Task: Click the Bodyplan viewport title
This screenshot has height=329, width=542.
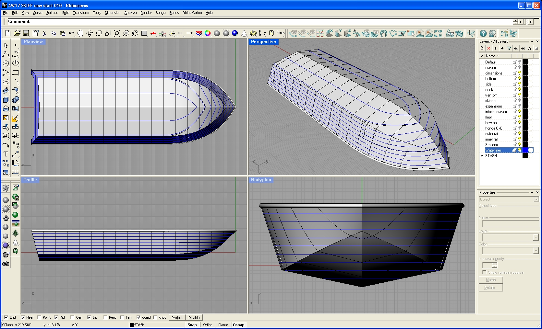Action: 261,180
